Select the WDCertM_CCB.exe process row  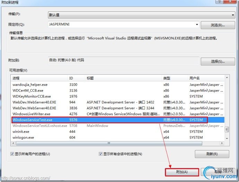(x=118, y=90)
